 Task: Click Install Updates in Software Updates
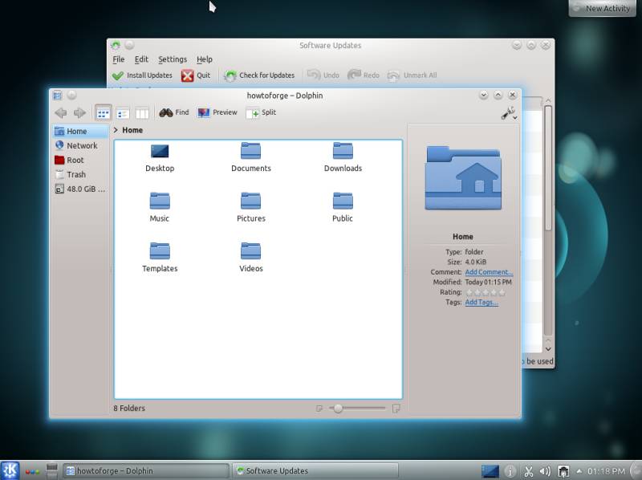point(142,75)
